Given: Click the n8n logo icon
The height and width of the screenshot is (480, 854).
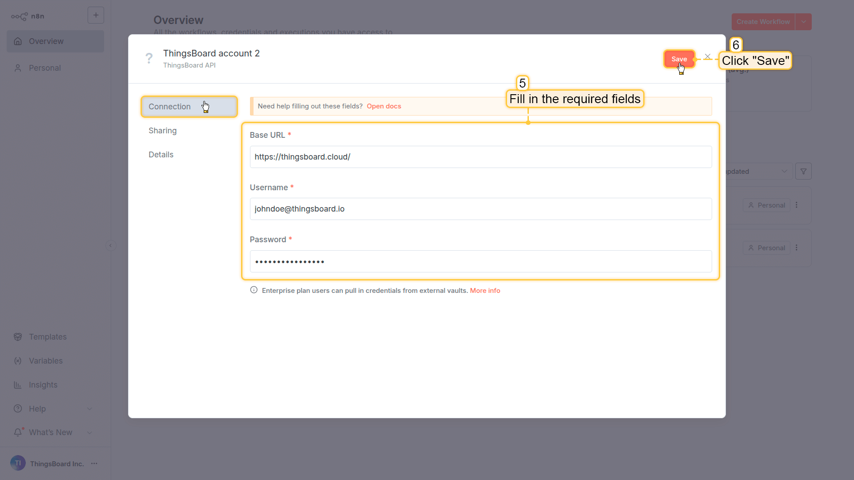Looking at the screenshot, I should click(20, 16).
